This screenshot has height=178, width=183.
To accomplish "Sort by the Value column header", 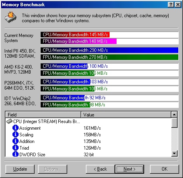I will click(126, 115).
